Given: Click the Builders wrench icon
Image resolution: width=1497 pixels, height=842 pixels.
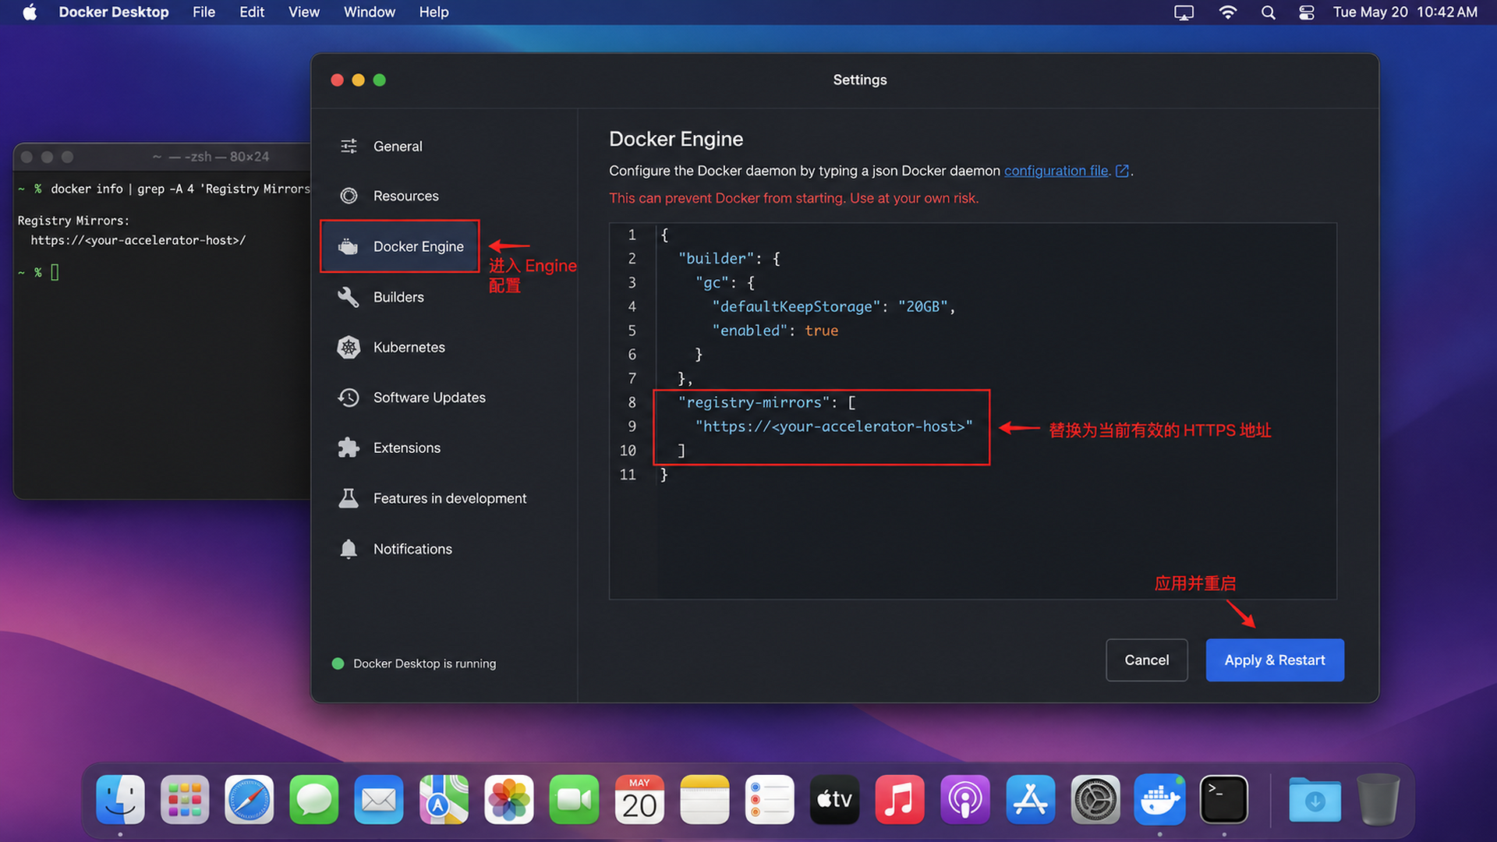Looking at the screenshot, I should click(349, 297).
